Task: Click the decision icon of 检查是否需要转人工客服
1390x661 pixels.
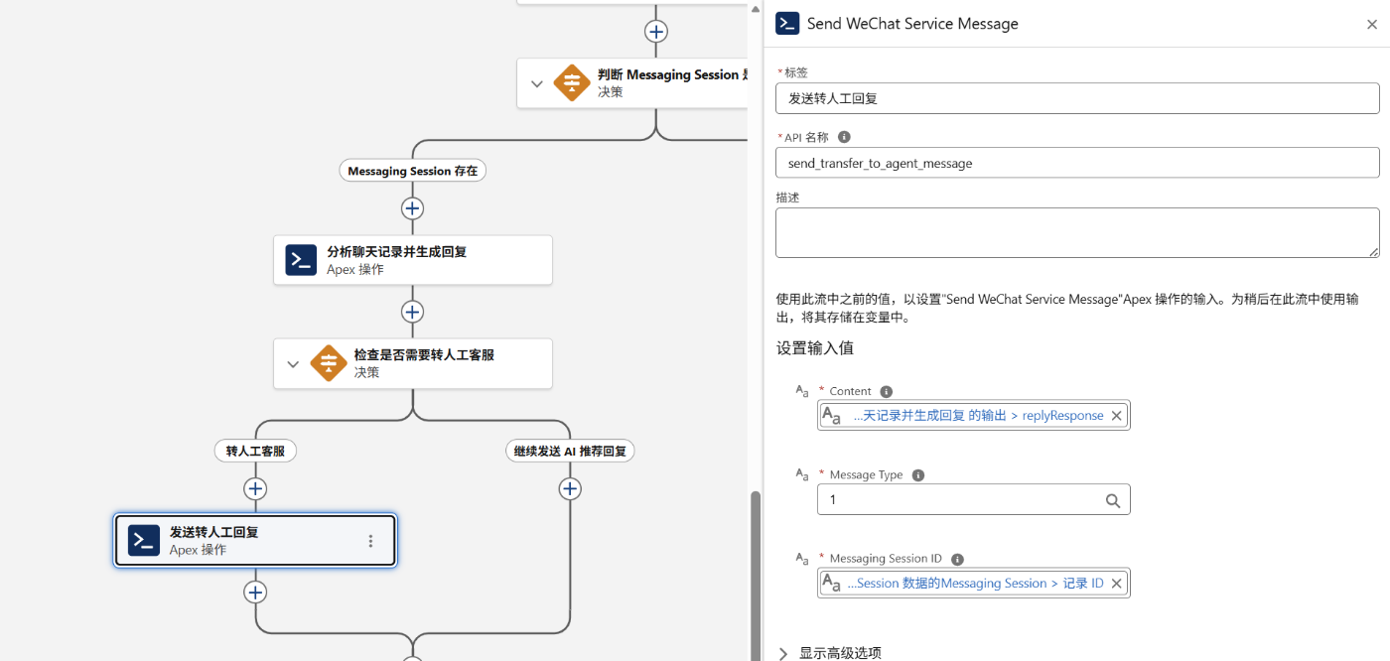Action: point(329,363)
